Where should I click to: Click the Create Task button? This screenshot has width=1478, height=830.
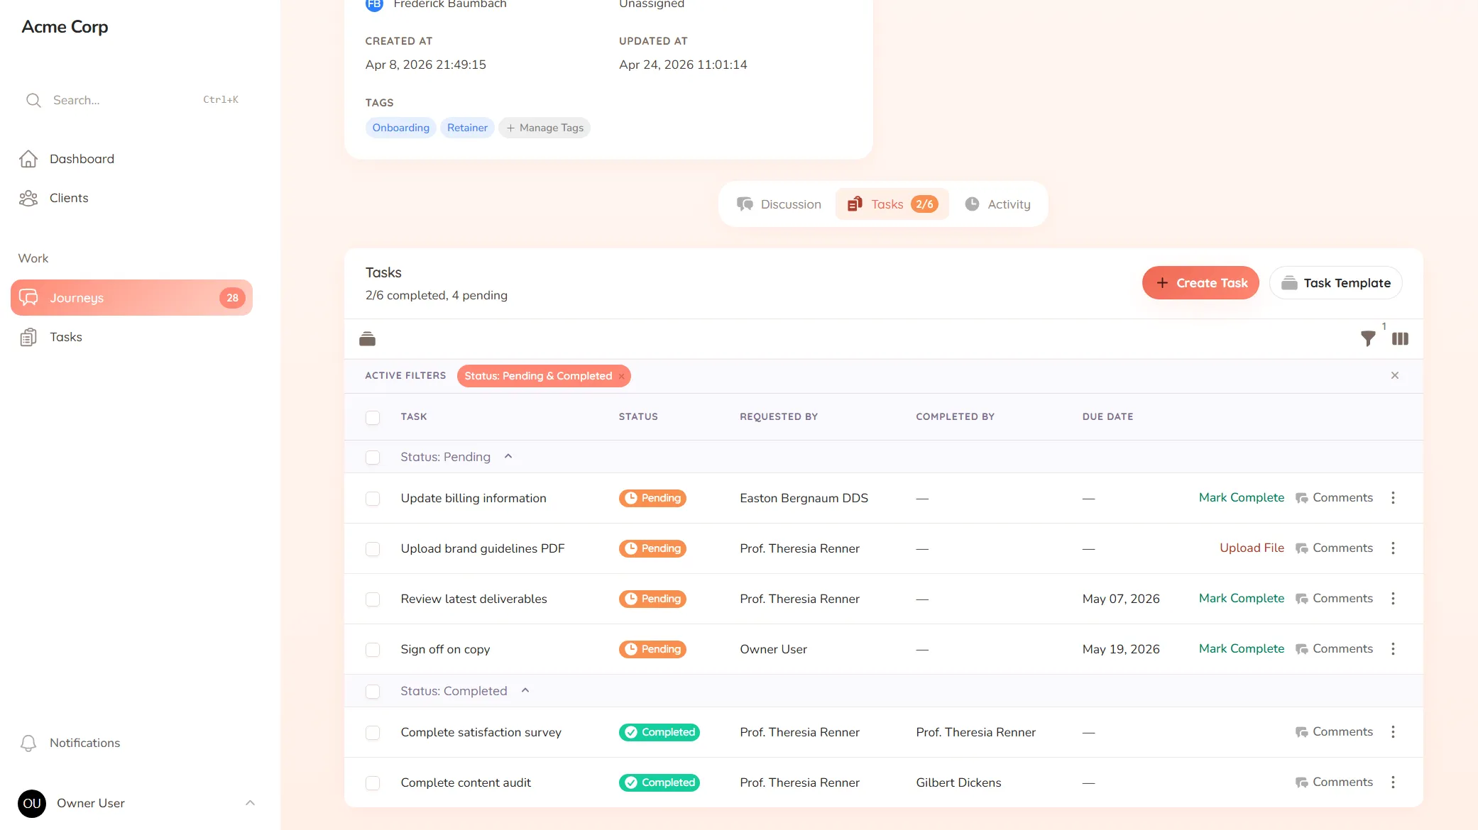(x=1200, y=283)
